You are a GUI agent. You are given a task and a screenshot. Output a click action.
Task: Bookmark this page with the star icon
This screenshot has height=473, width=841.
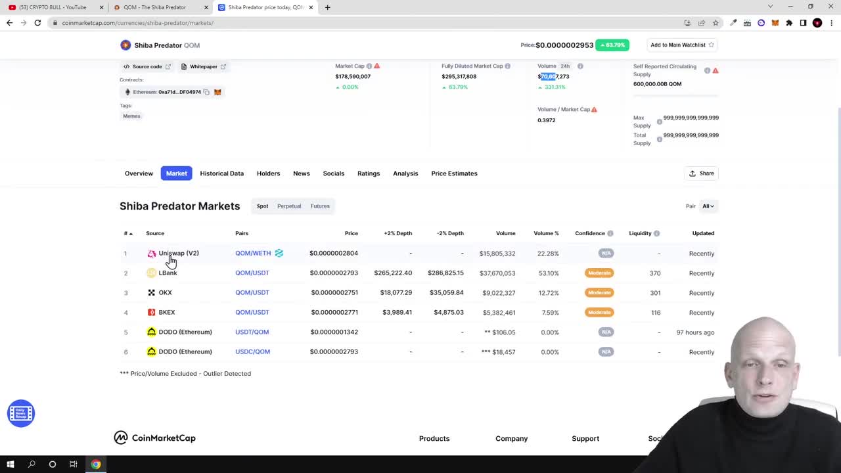point(716,23)
